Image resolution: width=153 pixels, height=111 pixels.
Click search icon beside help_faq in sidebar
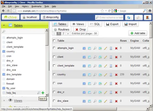pyautogui.click(x=39, y=93)
